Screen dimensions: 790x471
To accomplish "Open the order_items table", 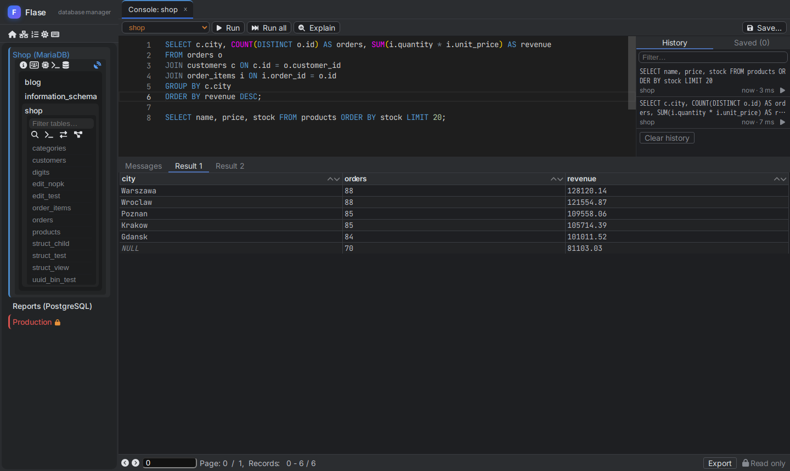I will pyautogui.click(x=52, y=208).
